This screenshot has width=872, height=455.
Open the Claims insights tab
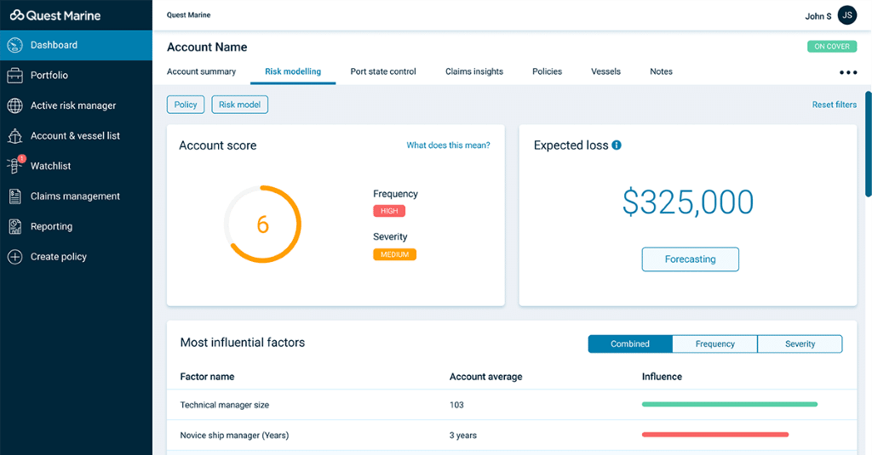(x=474, y=71)
